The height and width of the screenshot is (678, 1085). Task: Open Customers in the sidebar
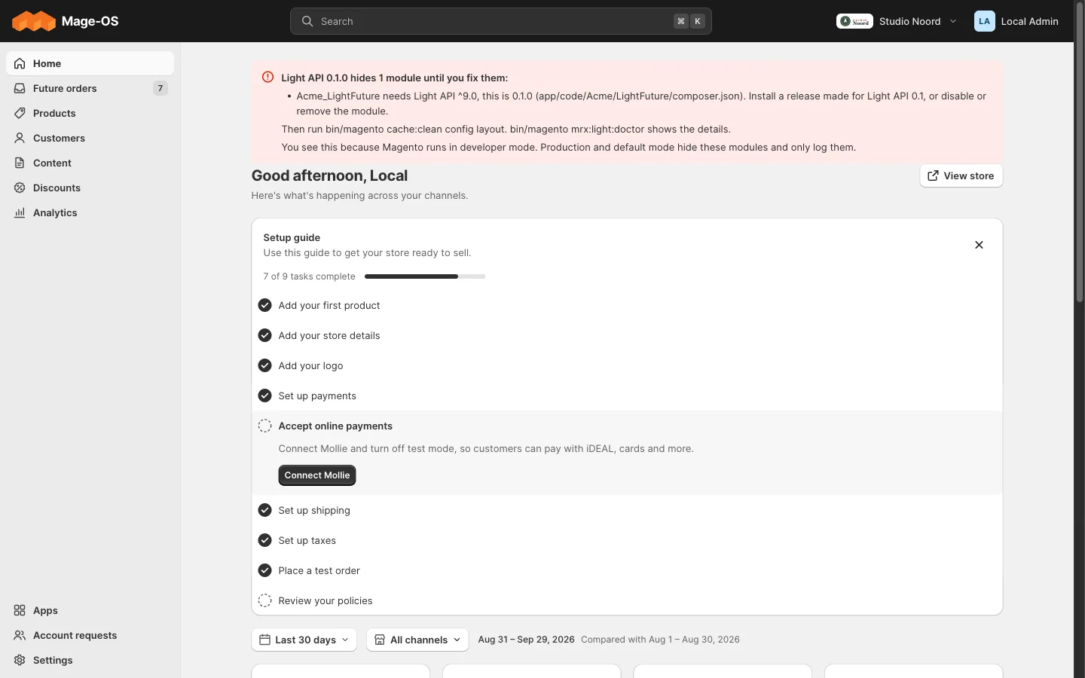pyautogui.click(x=90, y=138)
